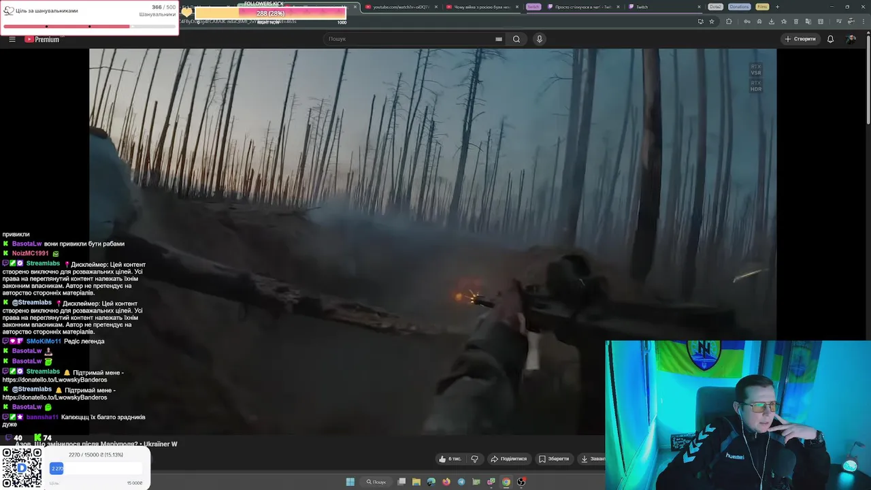Image resolution: width=871 pixels, height=490 pixels.
Task: Click the donation QR code overlay
Action: [22, 468]
